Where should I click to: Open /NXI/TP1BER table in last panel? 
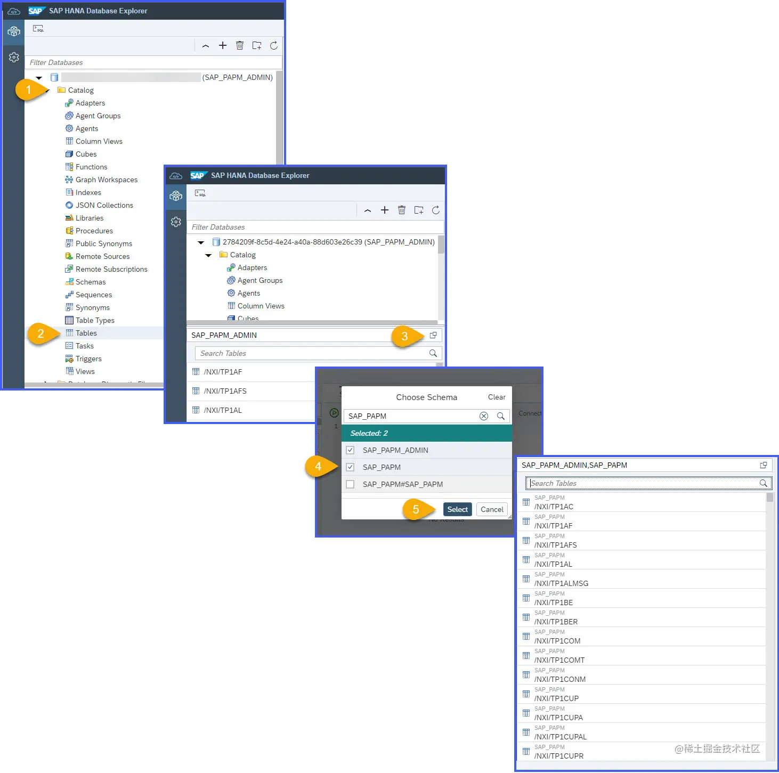(x=642, y=617)
